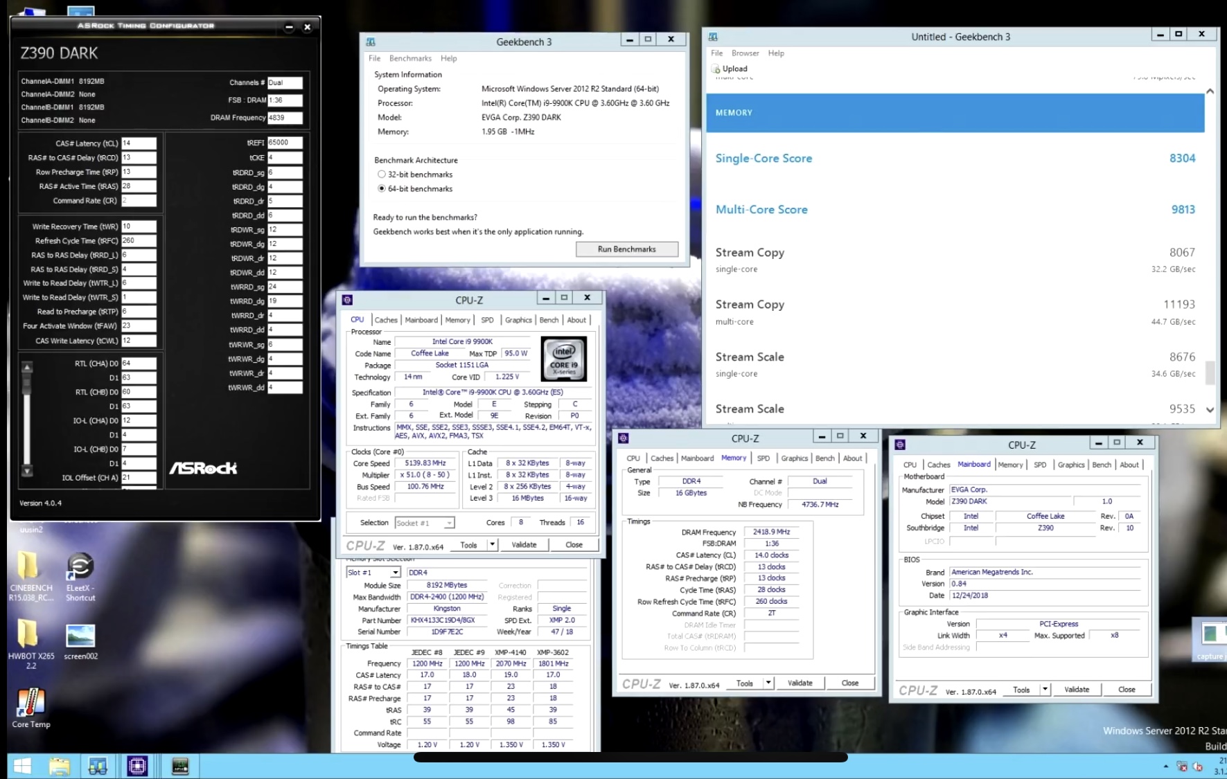Expand the Tools arrow in CPU-Z Mainboard window
The image size is (1227, 779).
(1045, 690)
